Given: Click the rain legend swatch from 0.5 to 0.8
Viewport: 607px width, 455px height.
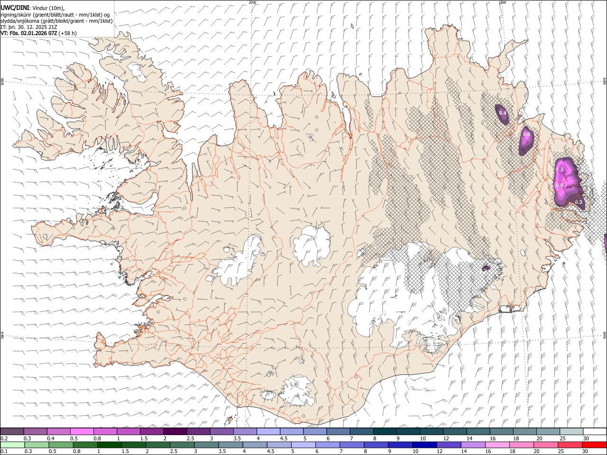Looking at the screenshot, I should point(61,445).
